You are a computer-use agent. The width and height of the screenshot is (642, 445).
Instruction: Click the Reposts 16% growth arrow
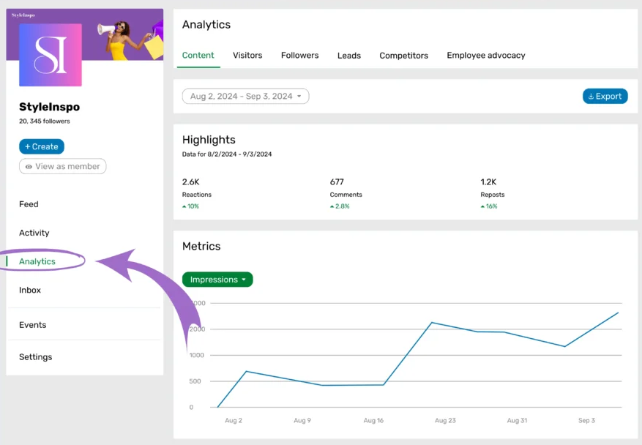pyautogui.click(x=482, y=206)
